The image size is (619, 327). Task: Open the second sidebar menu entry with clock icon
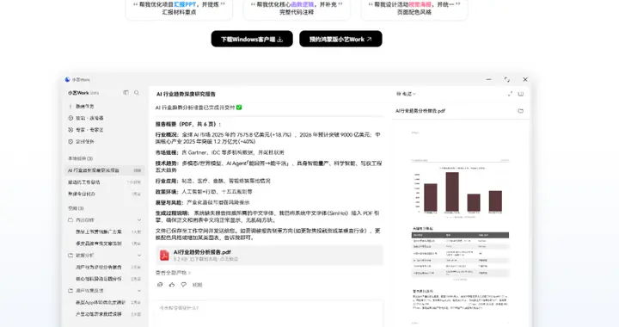coord(105,118)
